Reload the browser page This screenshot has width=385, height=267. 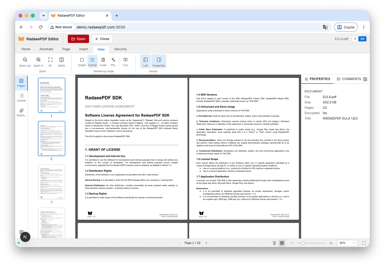(x=41, y=27)
